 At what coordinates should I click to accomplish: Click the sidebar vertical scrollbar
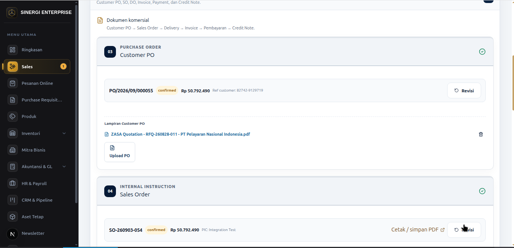click(77, 104)
